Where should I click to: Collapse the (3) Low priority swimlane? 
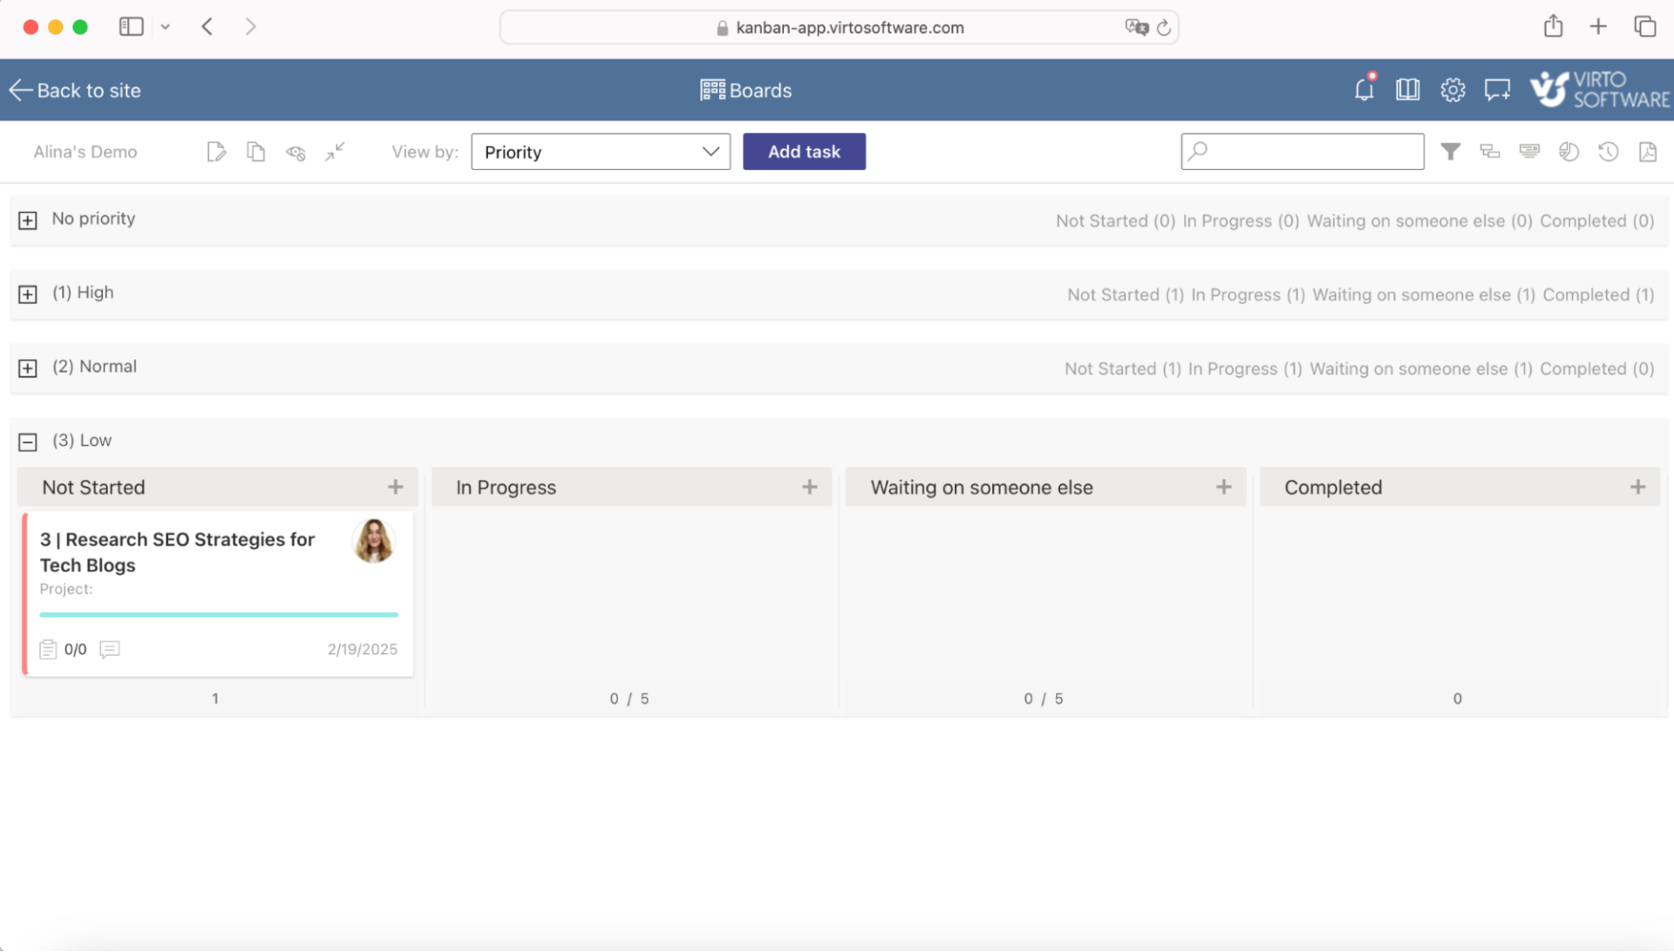pos(27,442)
